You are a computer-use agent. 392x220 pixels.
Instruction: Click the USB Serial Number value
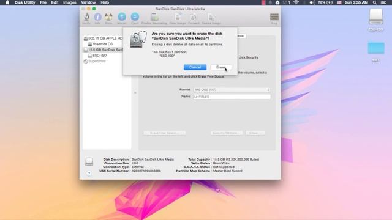[146, 170]
